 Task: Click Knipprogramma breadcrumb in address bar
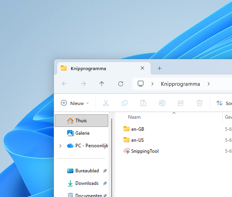(180, 84)
